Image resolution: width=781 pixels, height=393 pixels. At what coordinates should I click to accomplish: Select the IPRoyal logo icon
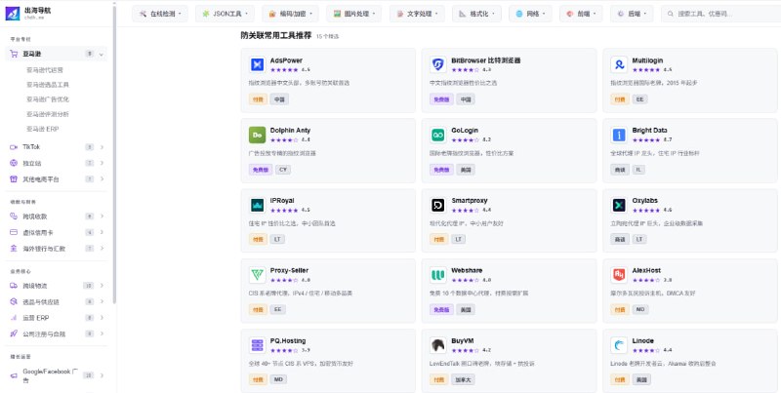[x=257, y=205]
